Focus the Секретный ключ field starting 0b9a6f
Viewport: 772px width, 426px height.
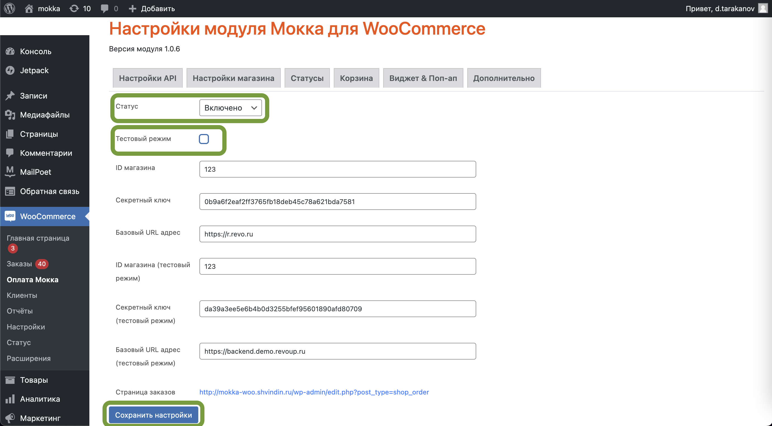(337, 202)
